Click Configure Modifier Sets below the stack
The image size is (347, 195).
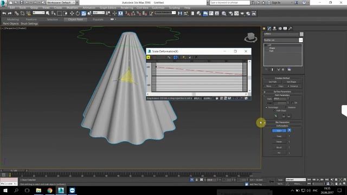click(x=289, y=70)
